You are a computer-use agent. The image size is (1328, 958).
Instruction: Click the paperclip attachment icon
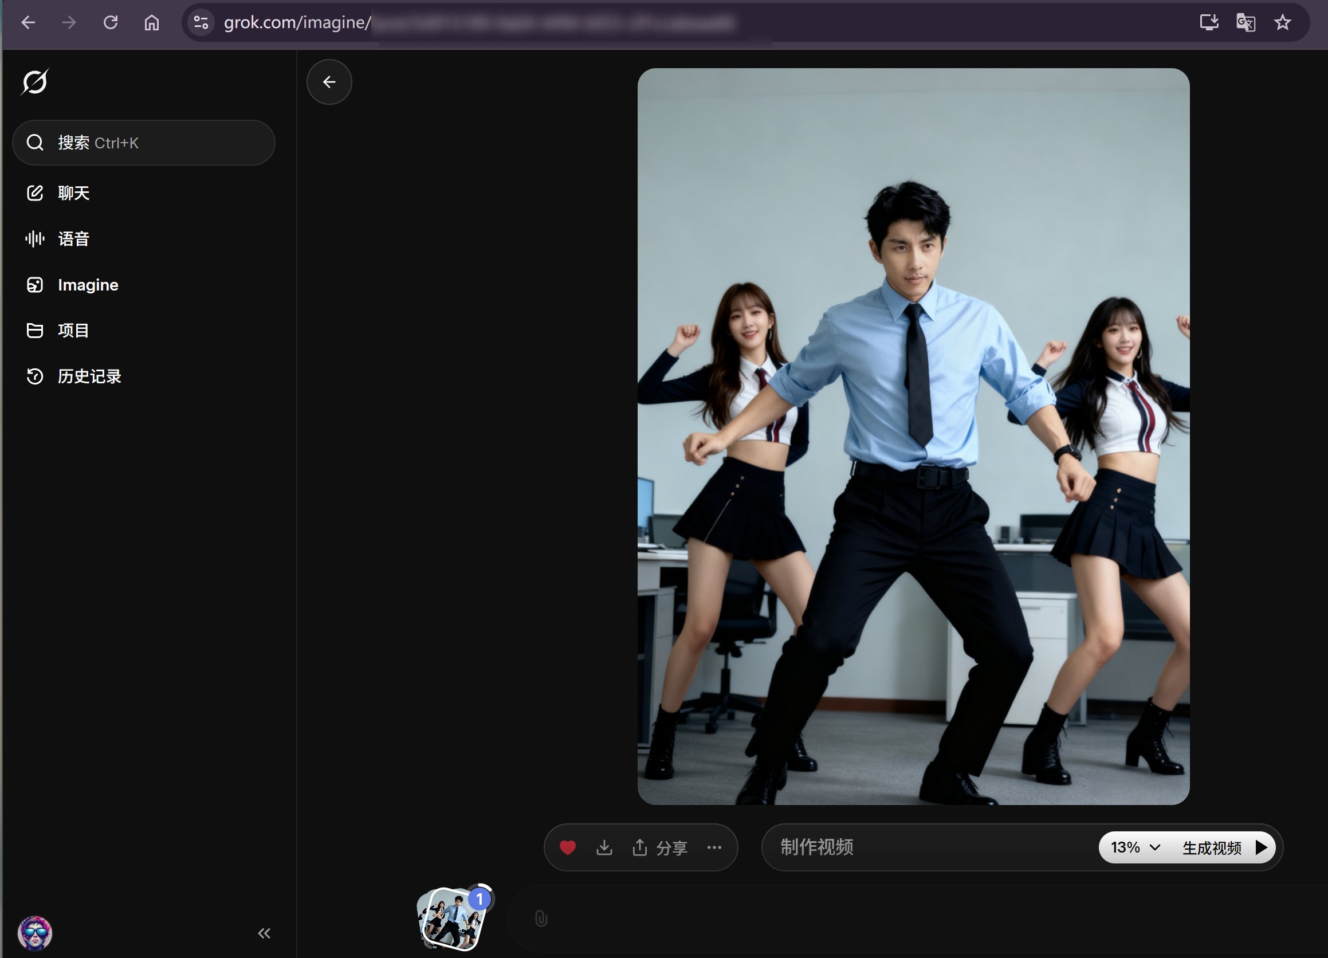click(541, 918)
